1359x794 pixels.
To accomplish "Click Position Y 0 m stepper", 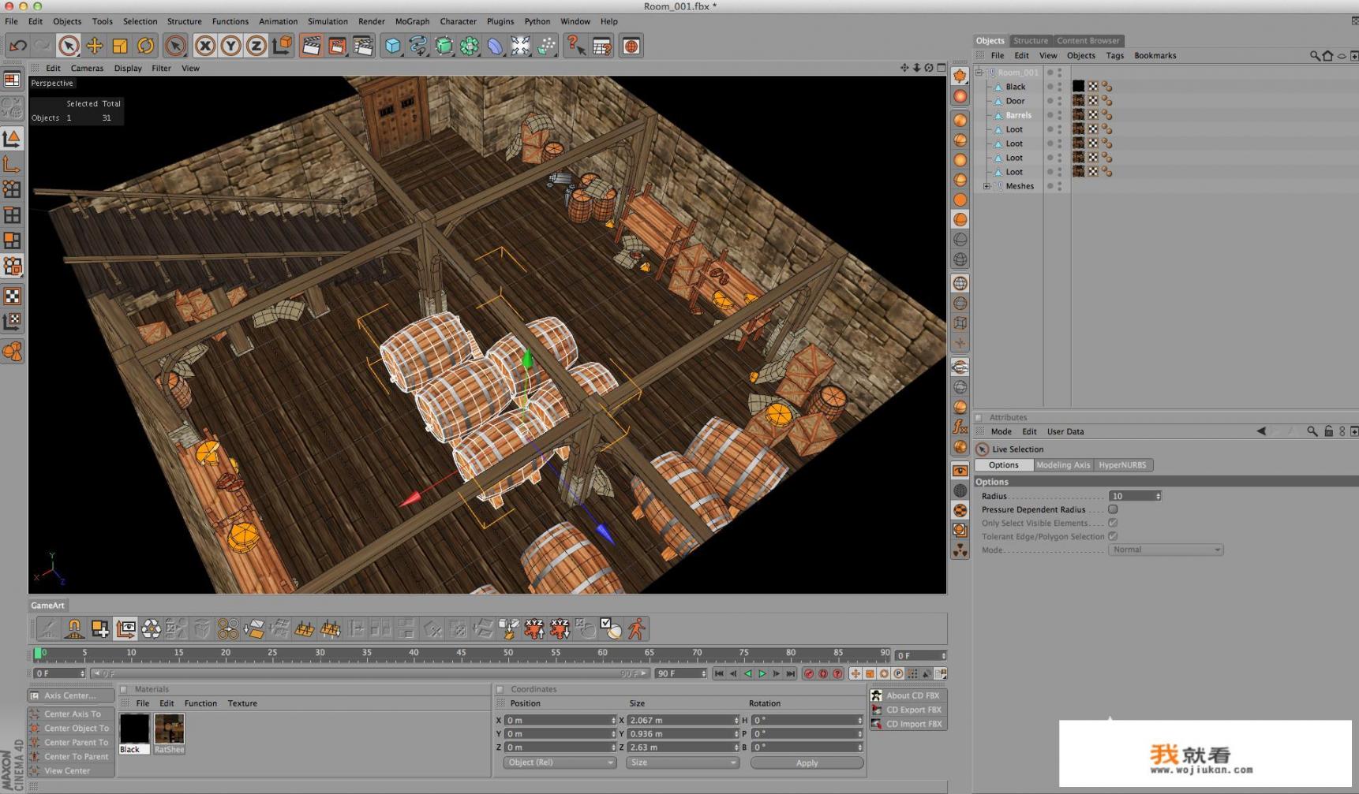I will coord(613,733).
